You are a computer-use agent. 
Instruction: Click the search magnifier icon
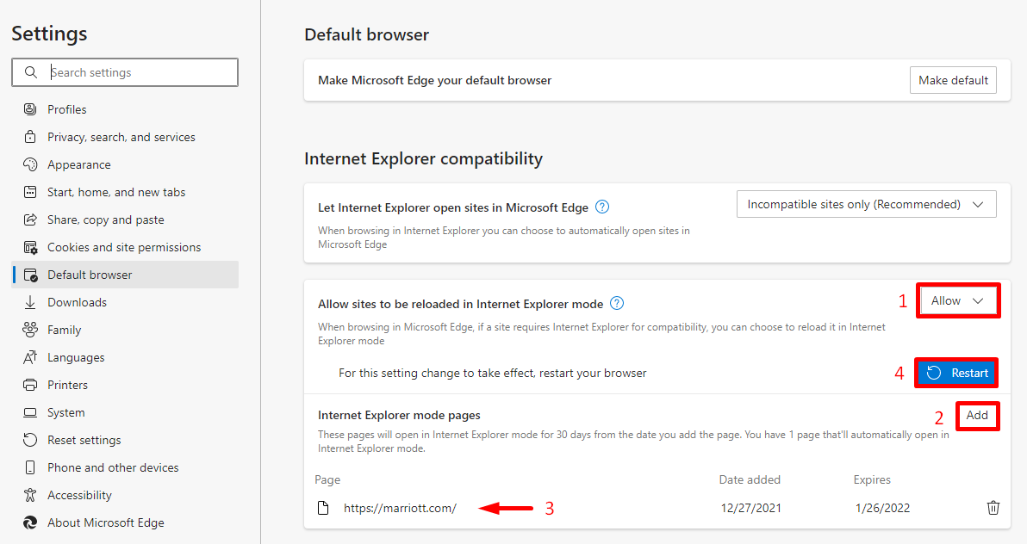pyautogui.click(x=31, y=72)
